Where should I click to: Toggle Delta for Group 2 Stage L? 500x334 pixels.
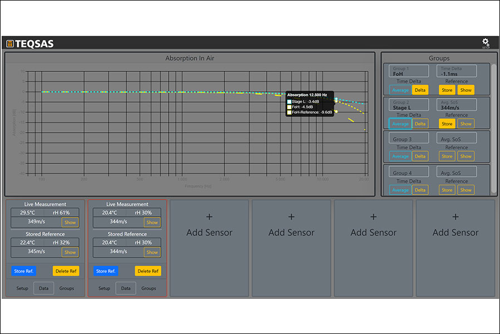[420, 124]
